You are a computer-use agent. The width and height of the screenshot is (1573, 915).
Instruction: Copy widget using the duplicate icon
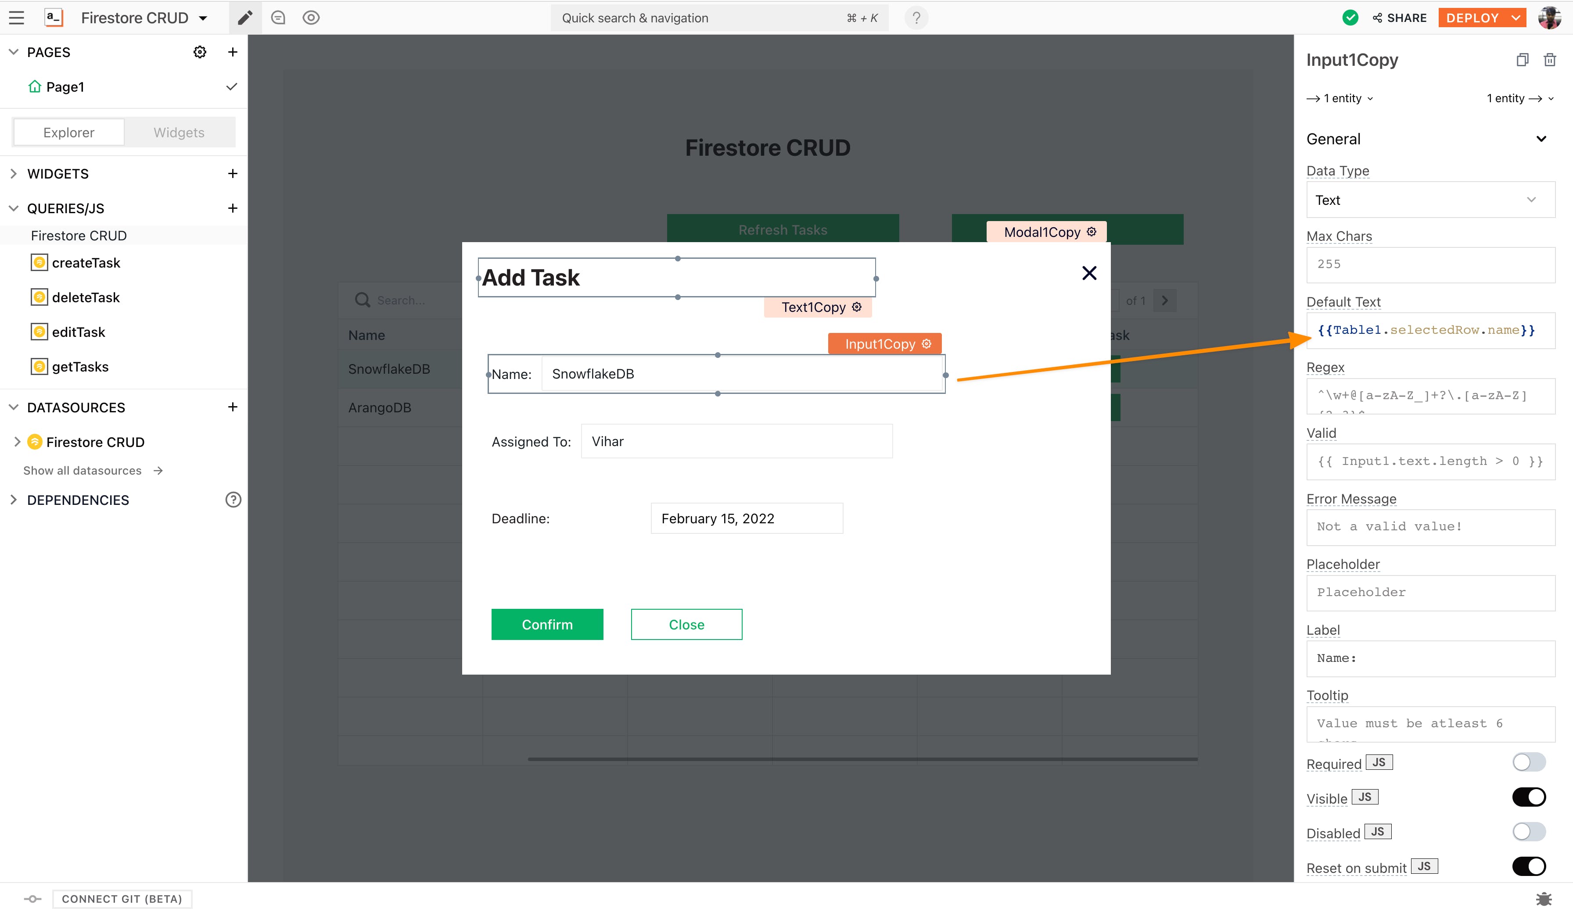1522,60
